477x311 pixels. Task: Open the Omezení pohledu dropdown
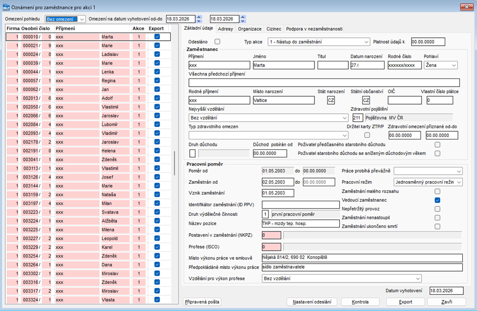coord(65,19)
